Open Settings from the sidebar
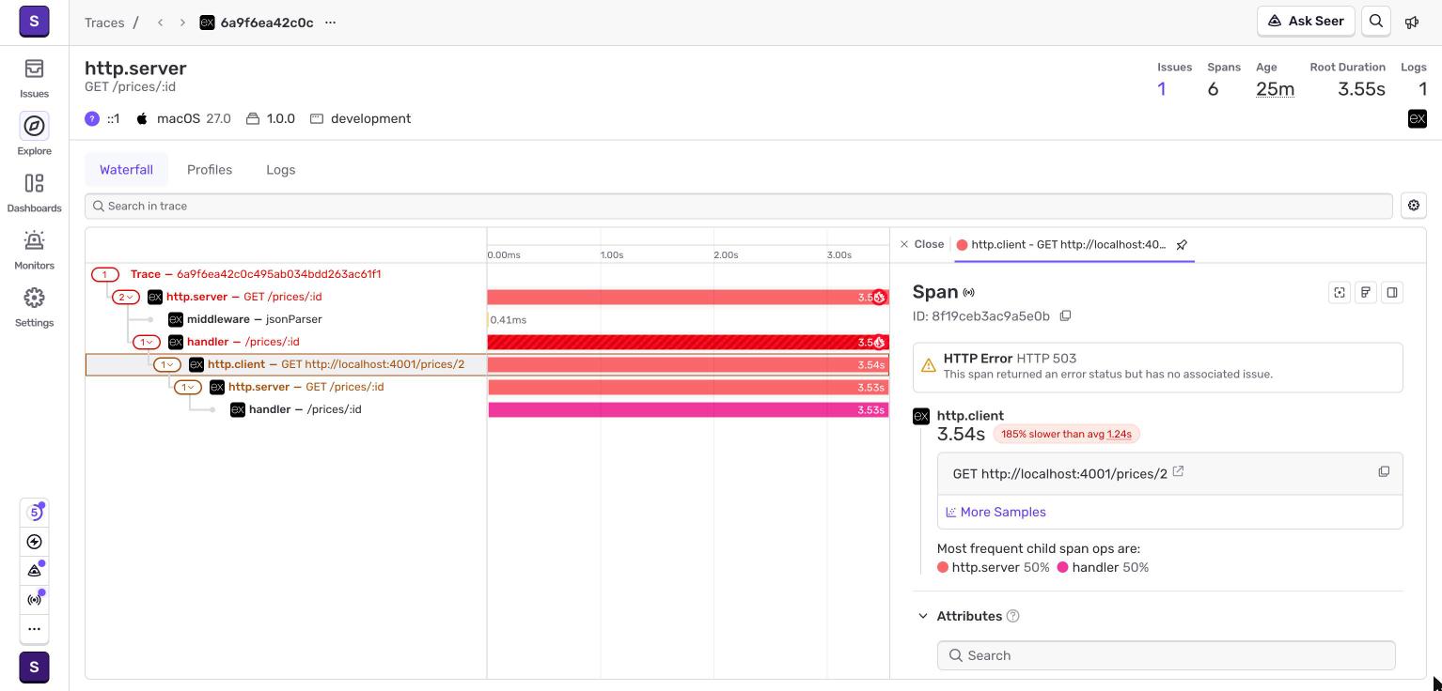This screenshot has width=1442, height=691. coord(34,307)
